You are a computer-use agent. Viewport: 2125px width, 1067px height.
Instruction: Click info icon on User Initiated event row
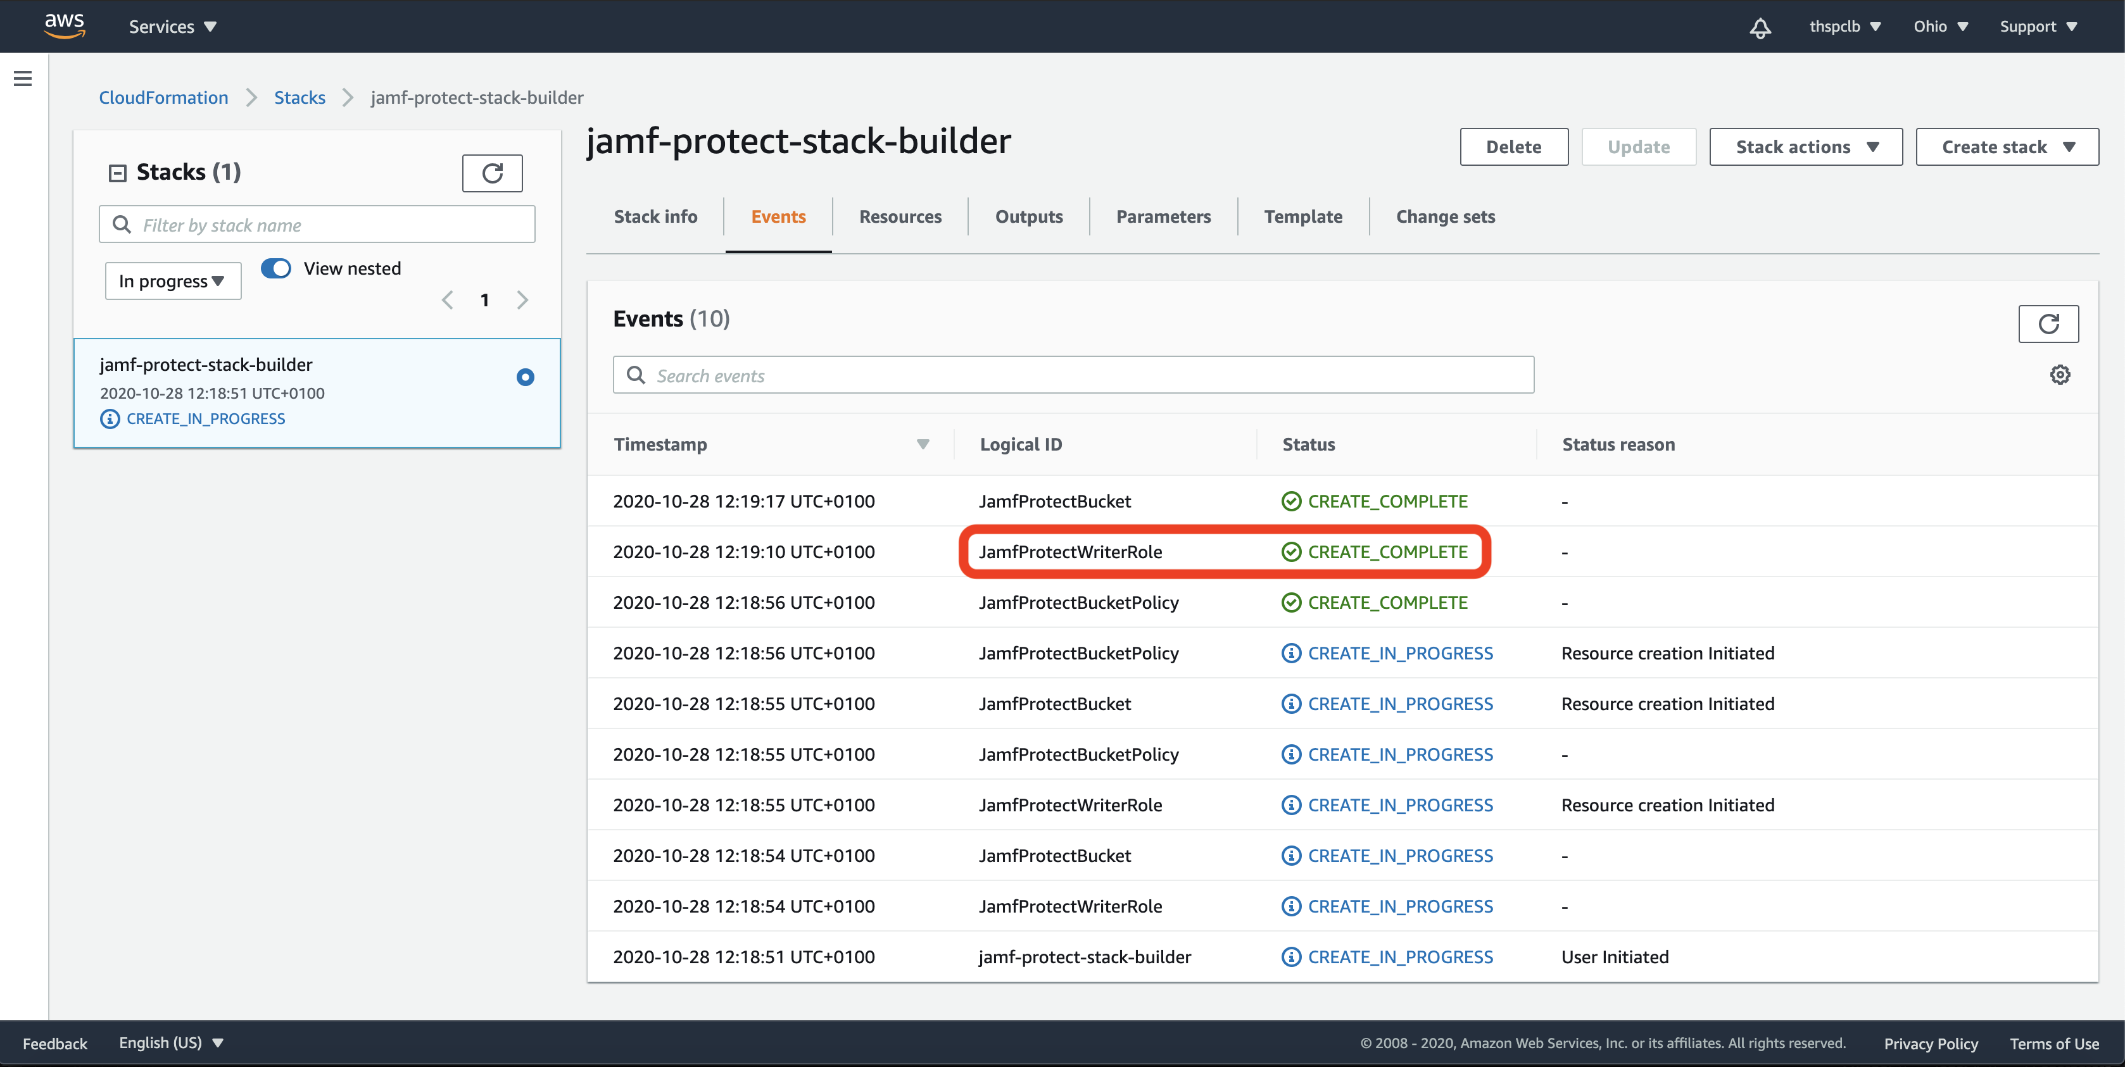point(1291,958)
